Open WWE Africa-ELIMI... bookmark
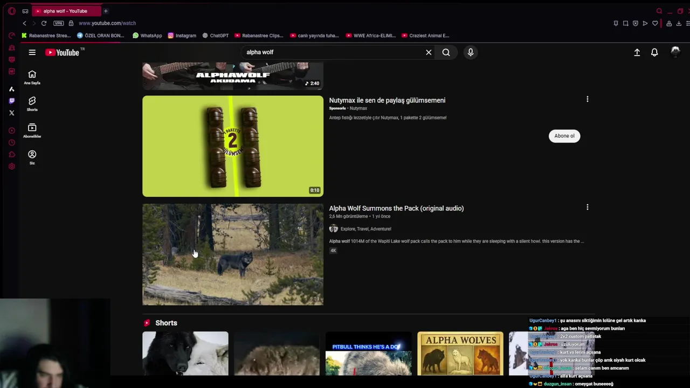Viewport: 690px width, 388px height. click(x=371, y=36)
